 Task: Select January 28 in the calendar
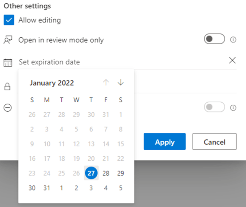[106, 173]
